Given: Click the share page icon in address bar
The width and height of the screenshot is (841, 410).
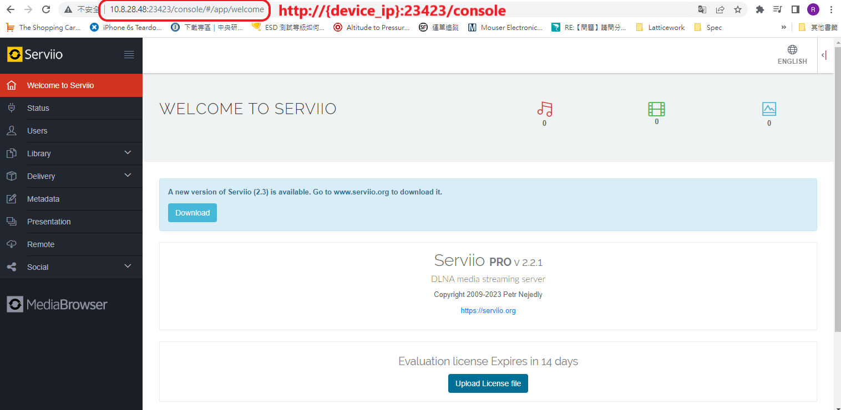Looking at the screenshot, I should [x=720, y=9].
